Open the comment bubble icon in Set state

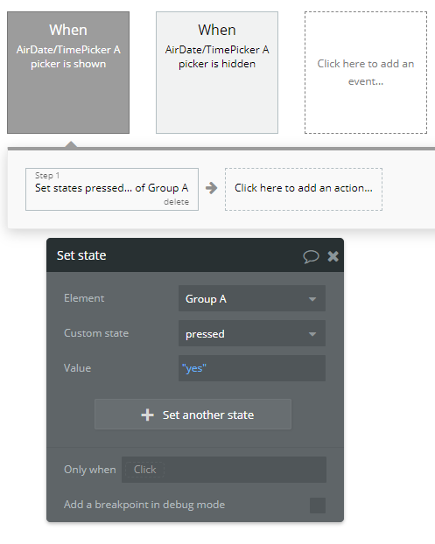click(x=311, y=256)
